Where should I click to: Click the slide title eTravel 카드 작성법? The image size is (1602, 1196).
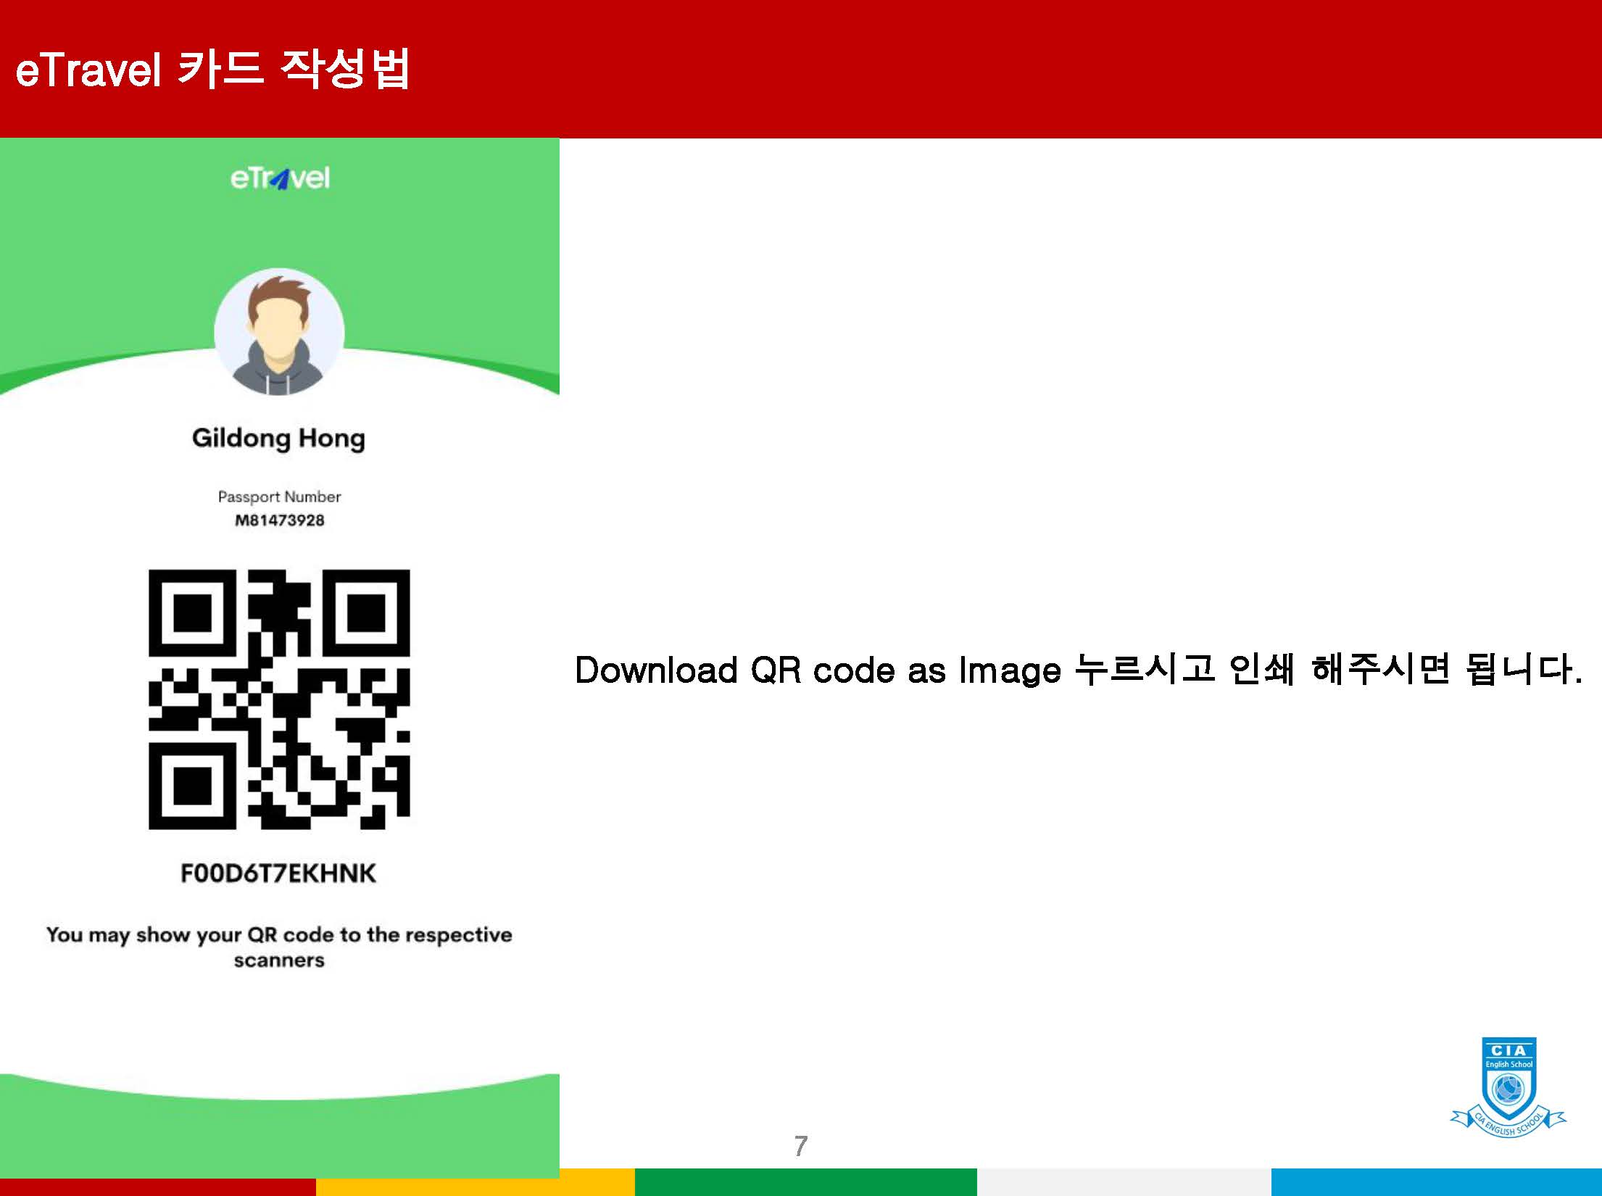click(x=213, y=70)
